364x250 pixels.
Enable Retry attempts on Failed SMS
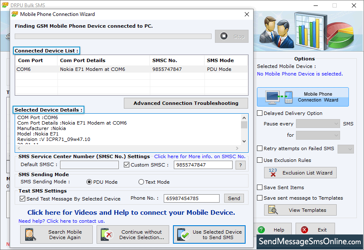point(259,148)
